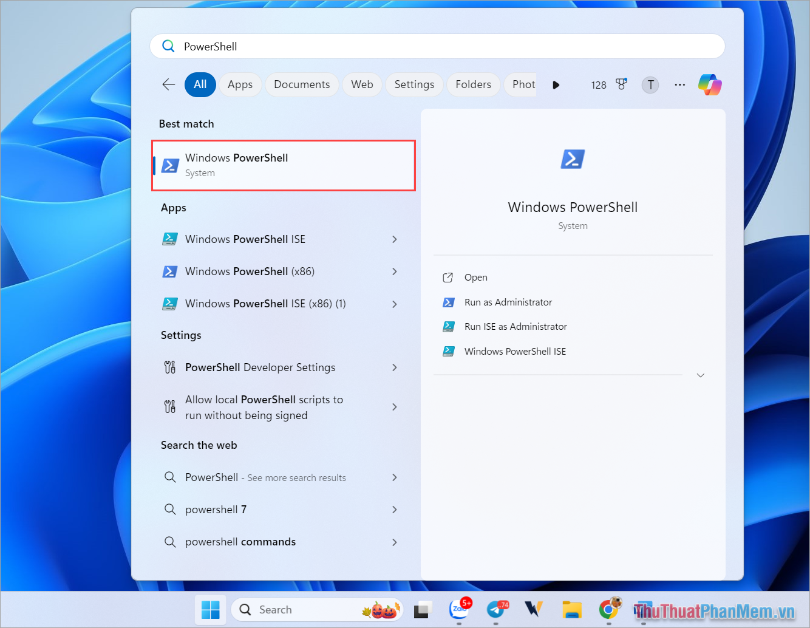
Task: Expand Windows PowerShell (x86) options chevron
Action: click(x=395, y=271)
